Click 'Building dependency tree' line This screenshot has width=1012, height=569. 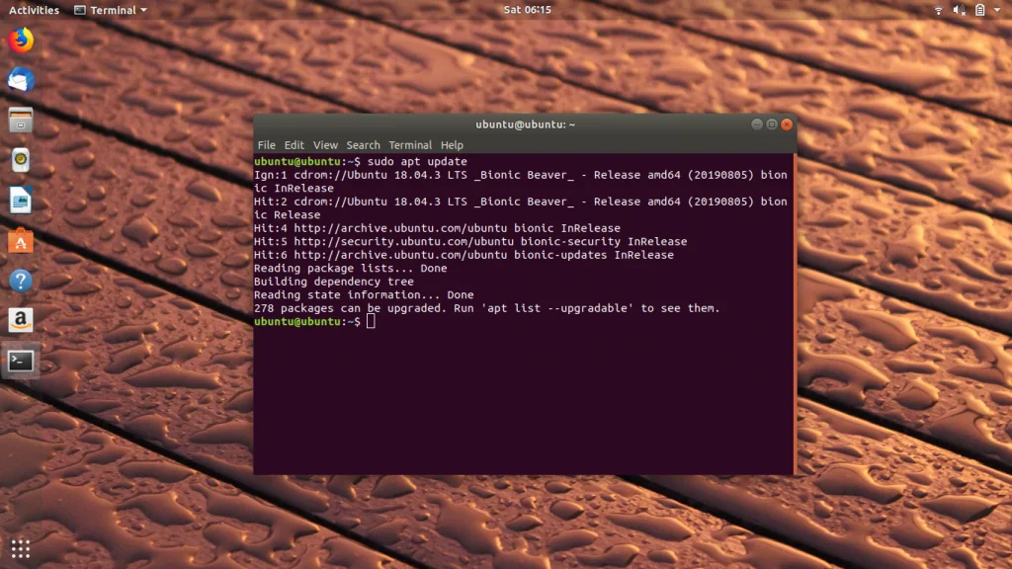(x=334, y=282)
